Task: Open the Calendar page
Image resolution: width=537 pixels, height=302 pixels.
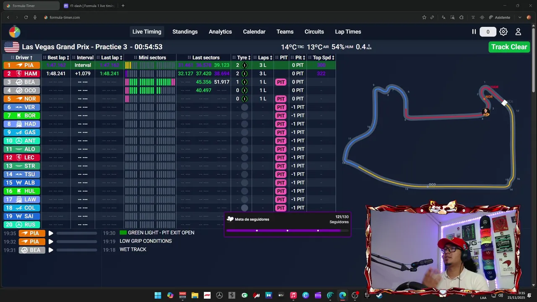Action: (x=254, y=32)
